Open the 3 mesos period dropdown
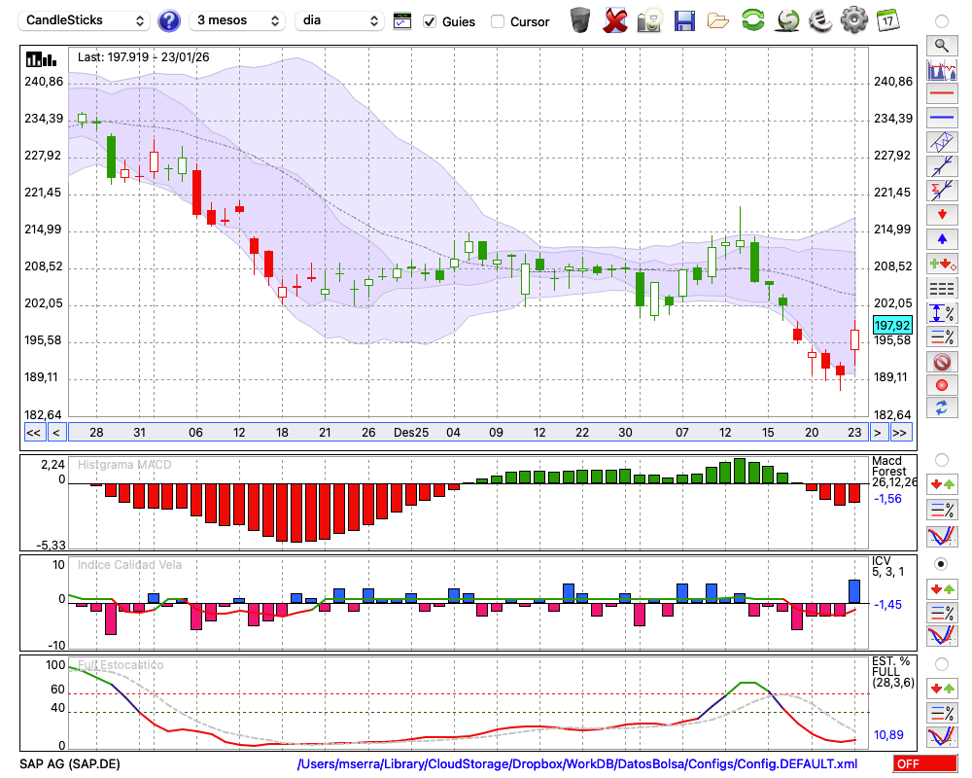The height and width of the screenshot is (778, 972). tap(237, 20)
